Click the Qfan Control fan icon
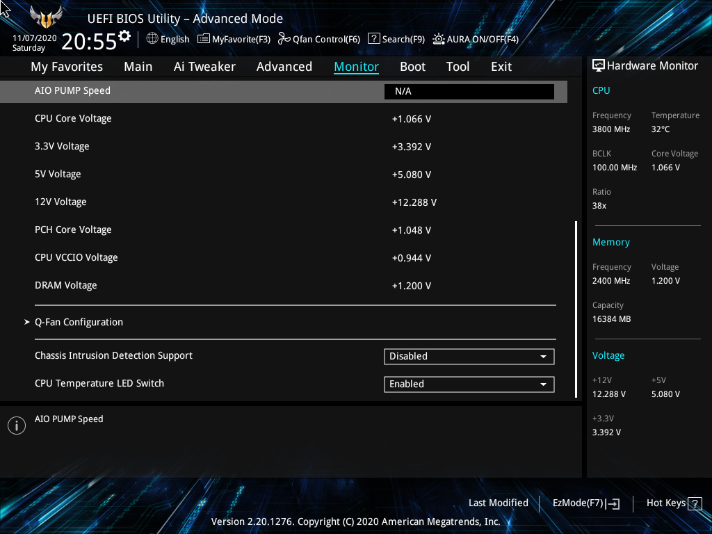The image size is (712, 534). pos(284,39)
